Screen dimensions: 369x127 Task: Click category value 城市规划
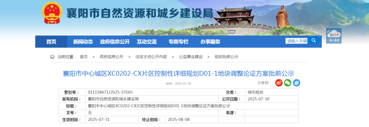255,92
